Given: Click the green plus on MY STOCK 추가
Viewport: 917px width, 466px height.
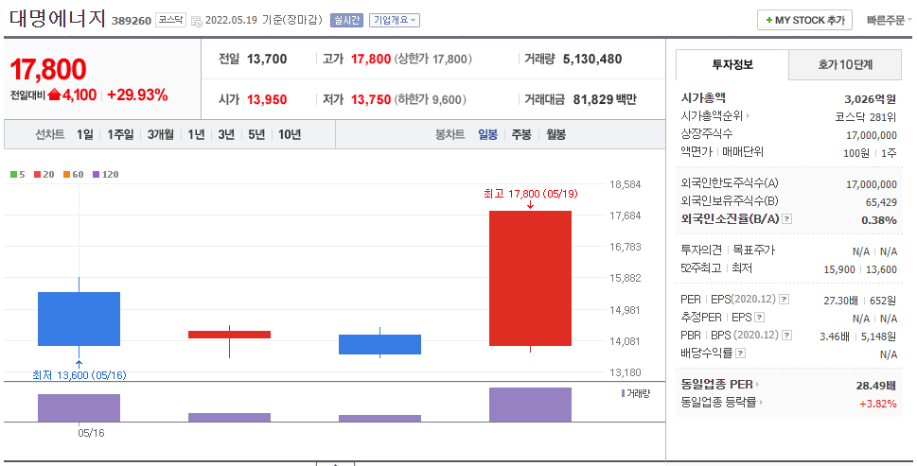Looking at the screenshot, I should 769,20.
